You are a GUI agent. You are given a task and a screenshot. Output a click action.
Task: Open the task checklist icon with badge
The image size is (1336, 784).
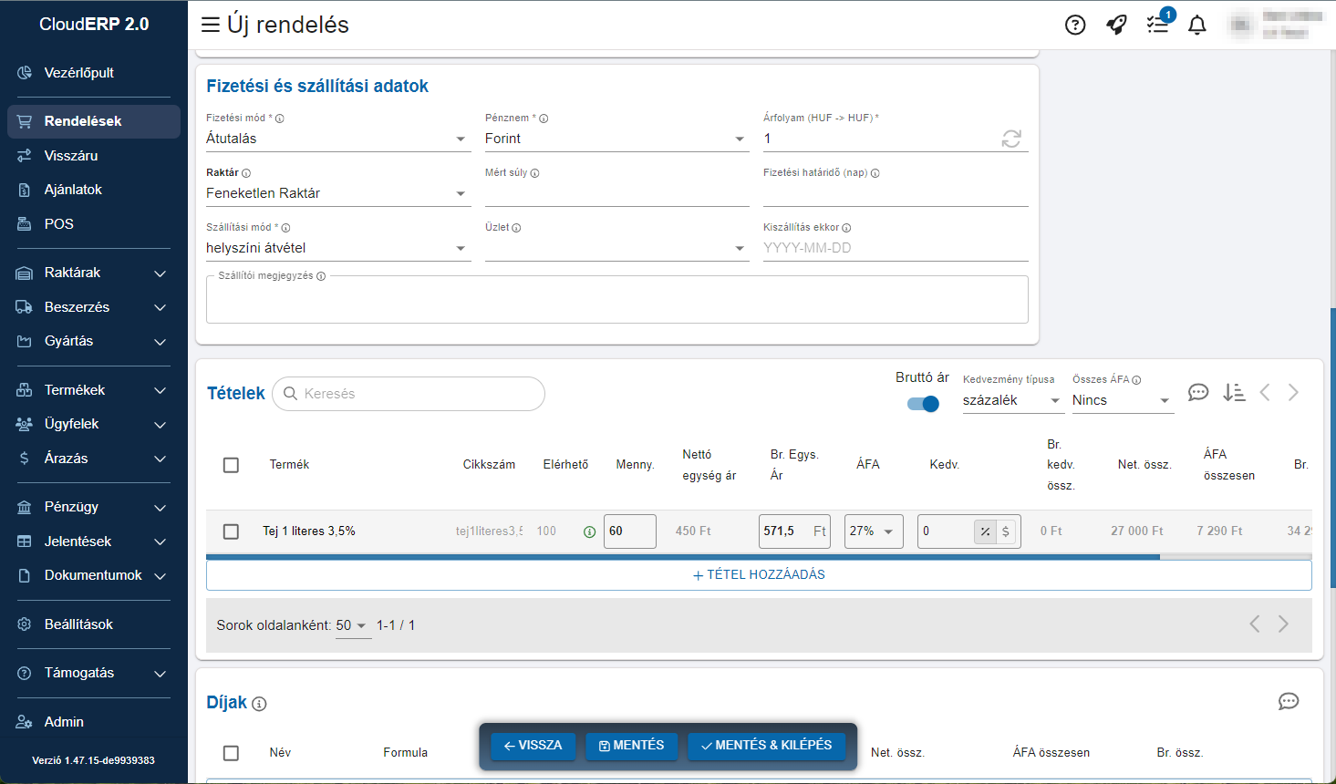[1157, 25]
